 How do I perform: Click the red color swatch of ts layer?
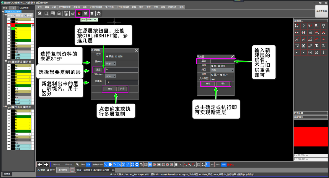click(x=13, y=25)
